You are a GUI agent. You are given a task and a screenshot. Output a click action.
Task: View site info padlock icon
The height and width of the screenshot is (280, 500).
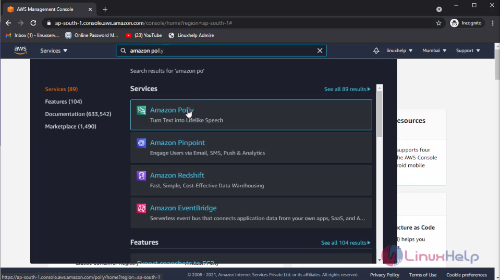click(x=49, y=23)
